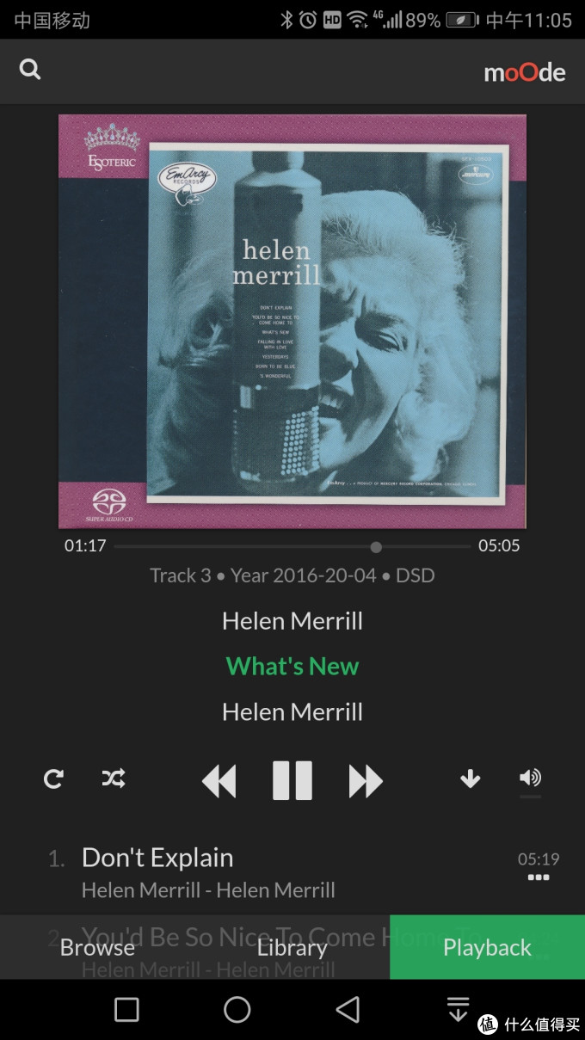Viewport: 585px width, 1040px height.
Task: Tap the down arrow beside volume
Action: coord(470,779)
